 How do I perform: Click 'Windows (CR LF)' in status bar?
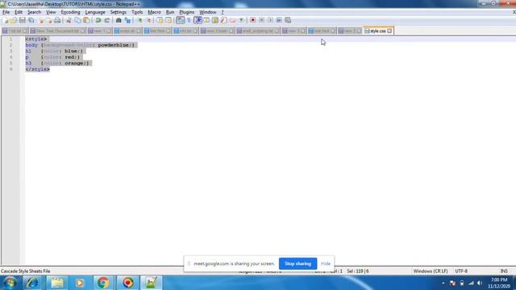431,271
